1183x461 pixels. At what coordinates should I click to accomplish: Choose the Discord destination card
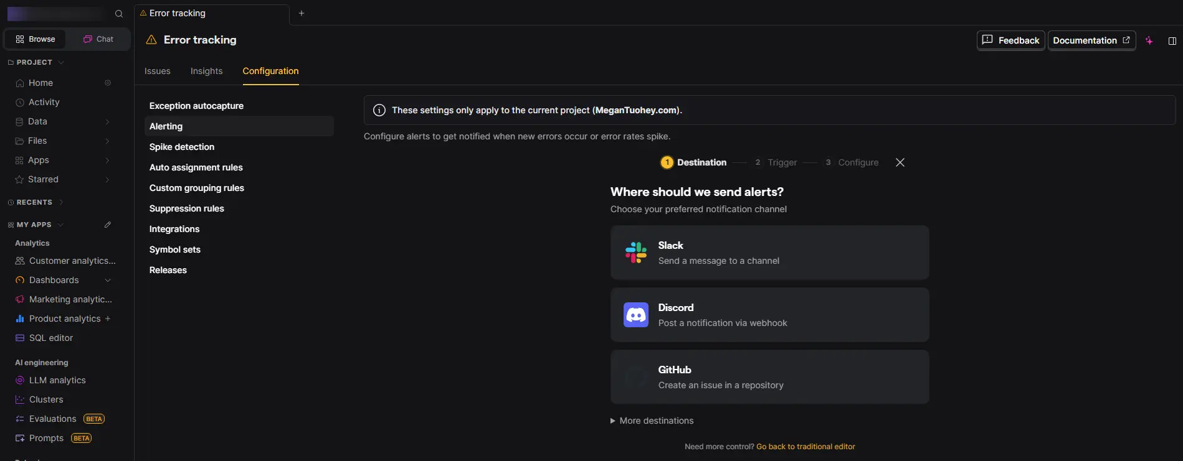click(769, 315)
